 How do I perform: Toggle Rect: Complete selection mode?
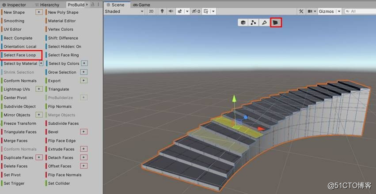pyautogui.click(x=18, y=38)
